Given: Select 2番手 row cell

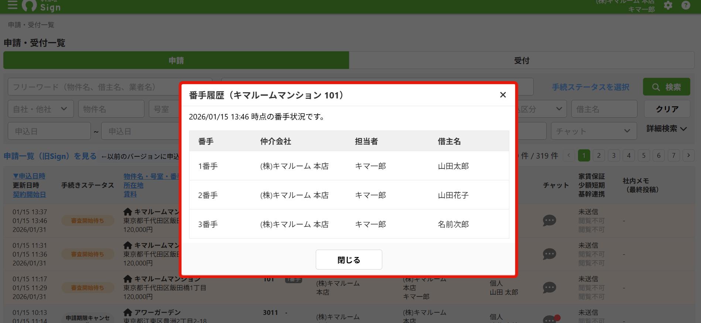Looking at the screenshot, I should coord(208,195).
